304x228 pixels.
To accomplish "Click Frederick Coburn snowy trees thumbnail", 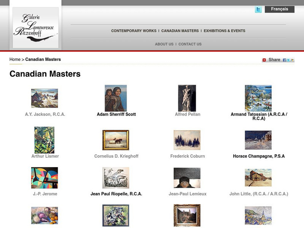I will tap(187, 140).
